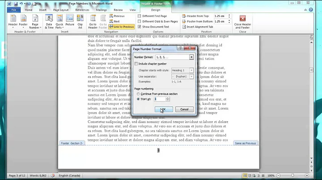Click Words 6,062 count
The image size is (322, 180).
(38, 176)
